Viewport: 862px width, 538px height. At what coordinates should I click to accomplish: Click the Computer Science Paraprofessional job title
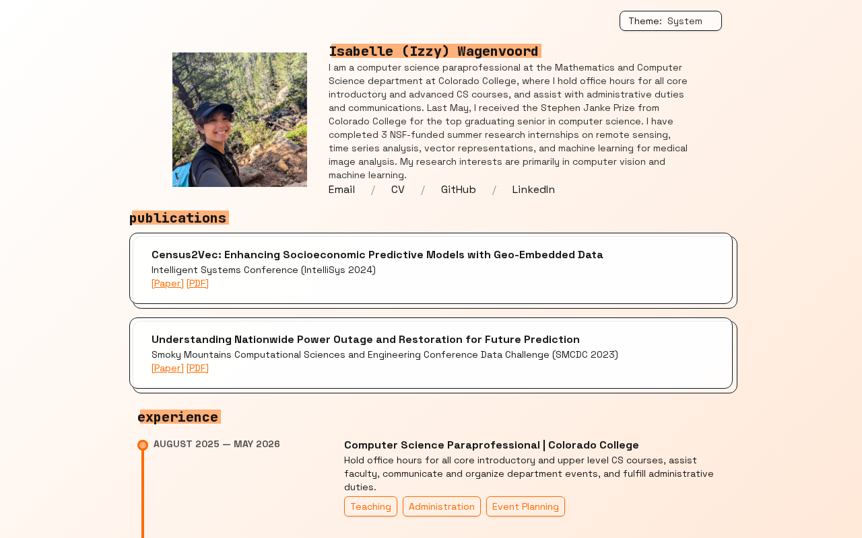coord(491,445)
